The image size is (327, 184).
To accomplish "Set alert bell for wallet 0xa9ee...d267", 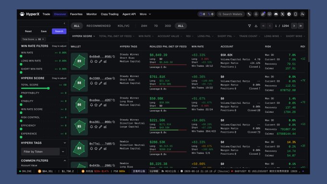I will [91, 105].
